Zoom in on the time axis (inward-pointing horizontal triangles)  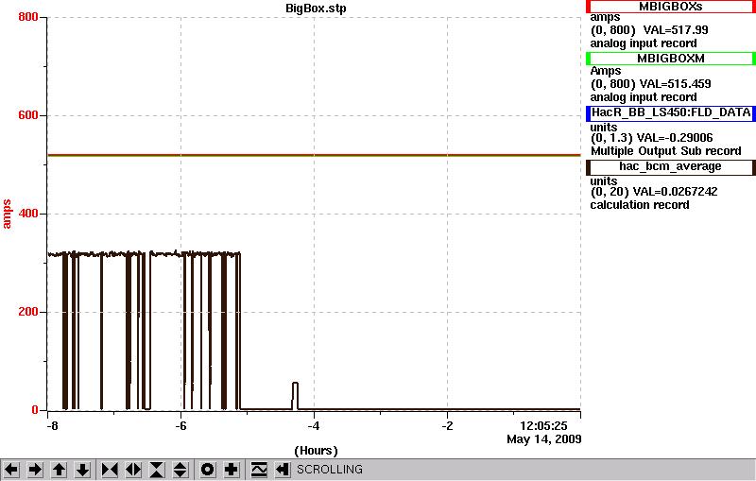[110, 469]
